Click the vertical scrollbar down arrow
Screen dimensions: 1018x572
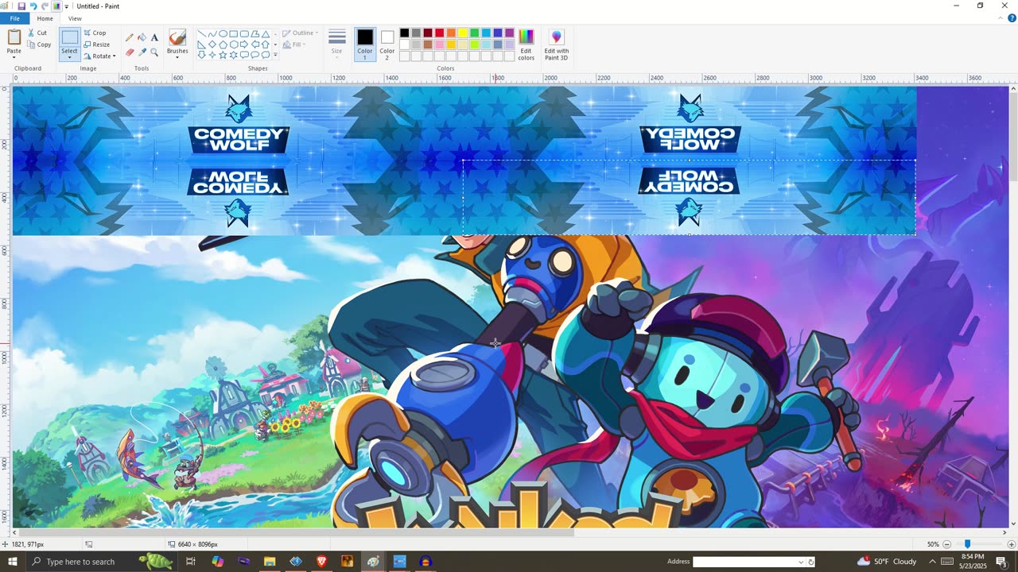(x=1012, y=524)
